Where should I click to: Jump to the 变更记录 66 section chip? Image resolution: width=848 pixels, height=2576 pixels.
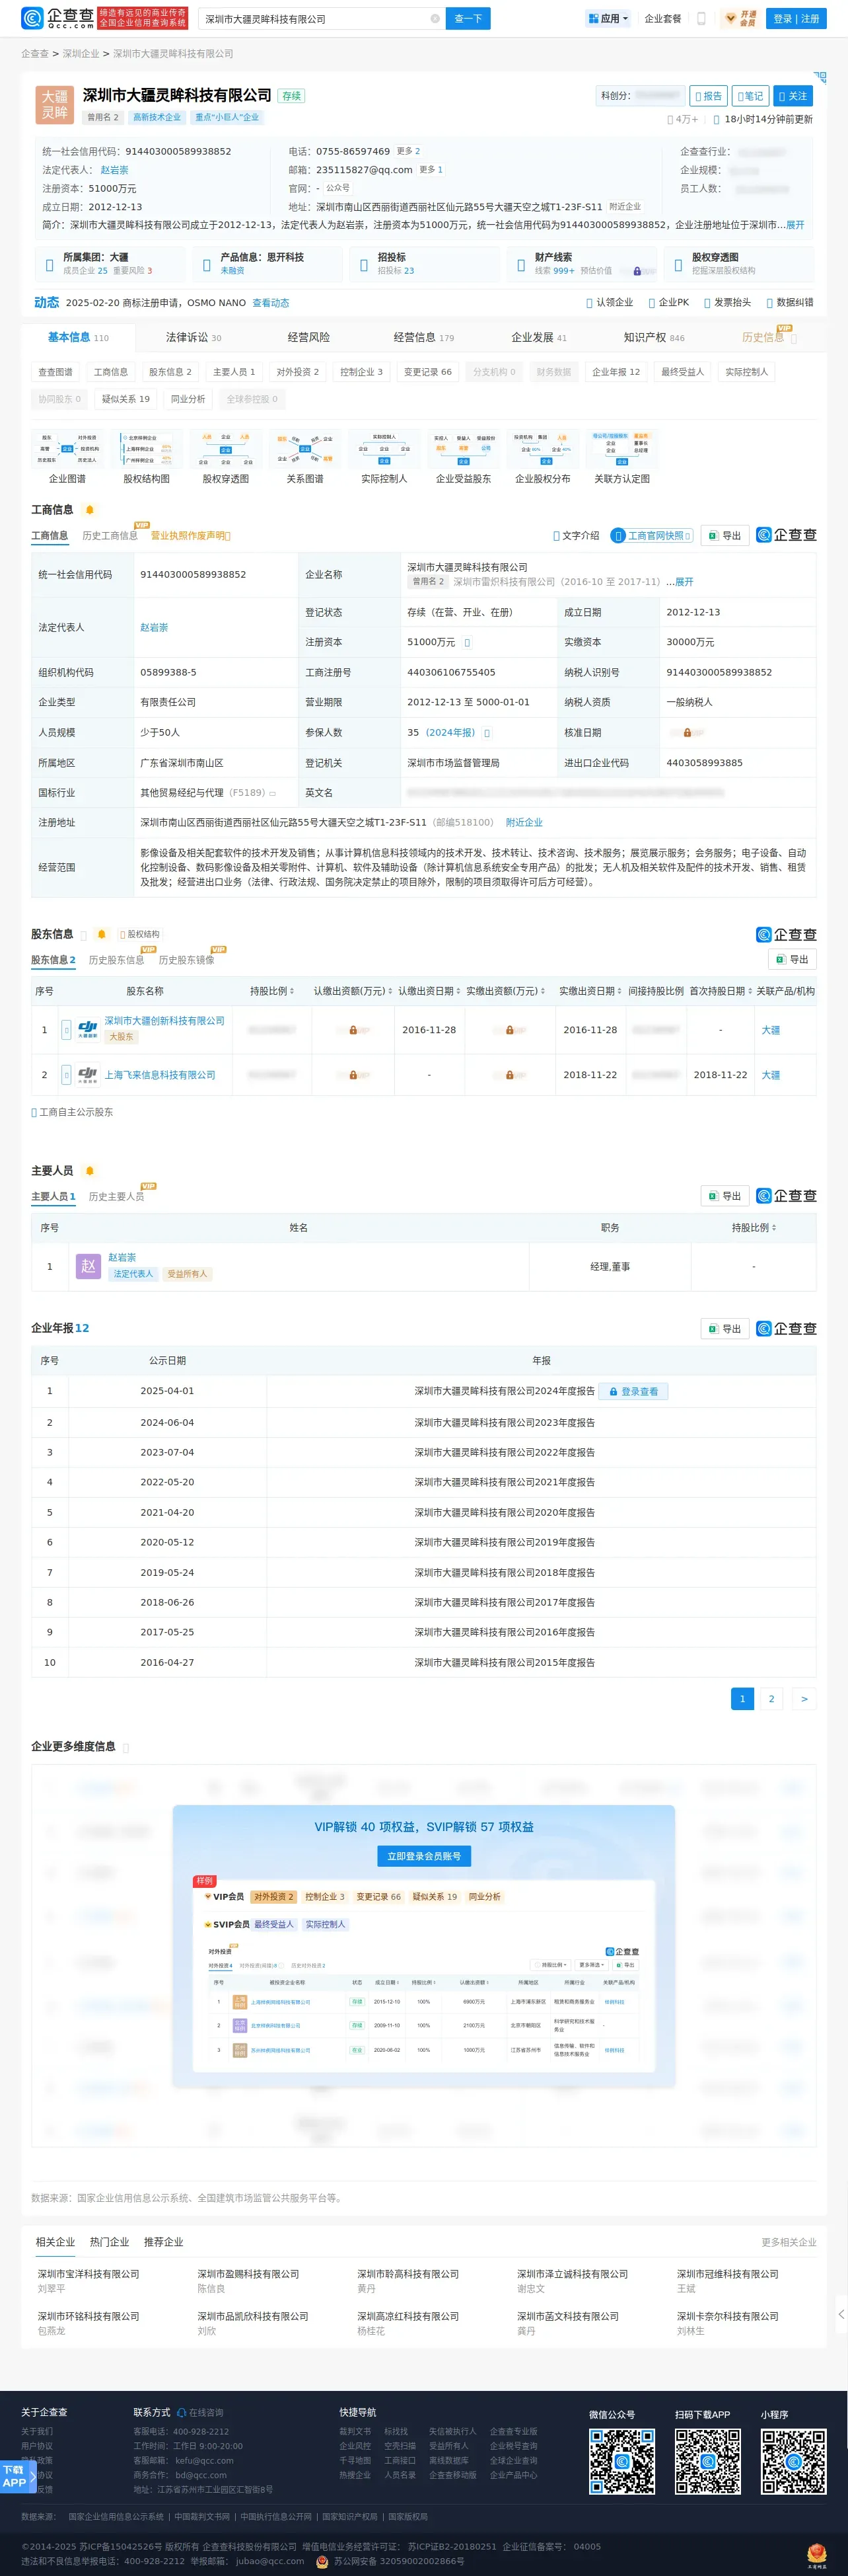(427, 372)
